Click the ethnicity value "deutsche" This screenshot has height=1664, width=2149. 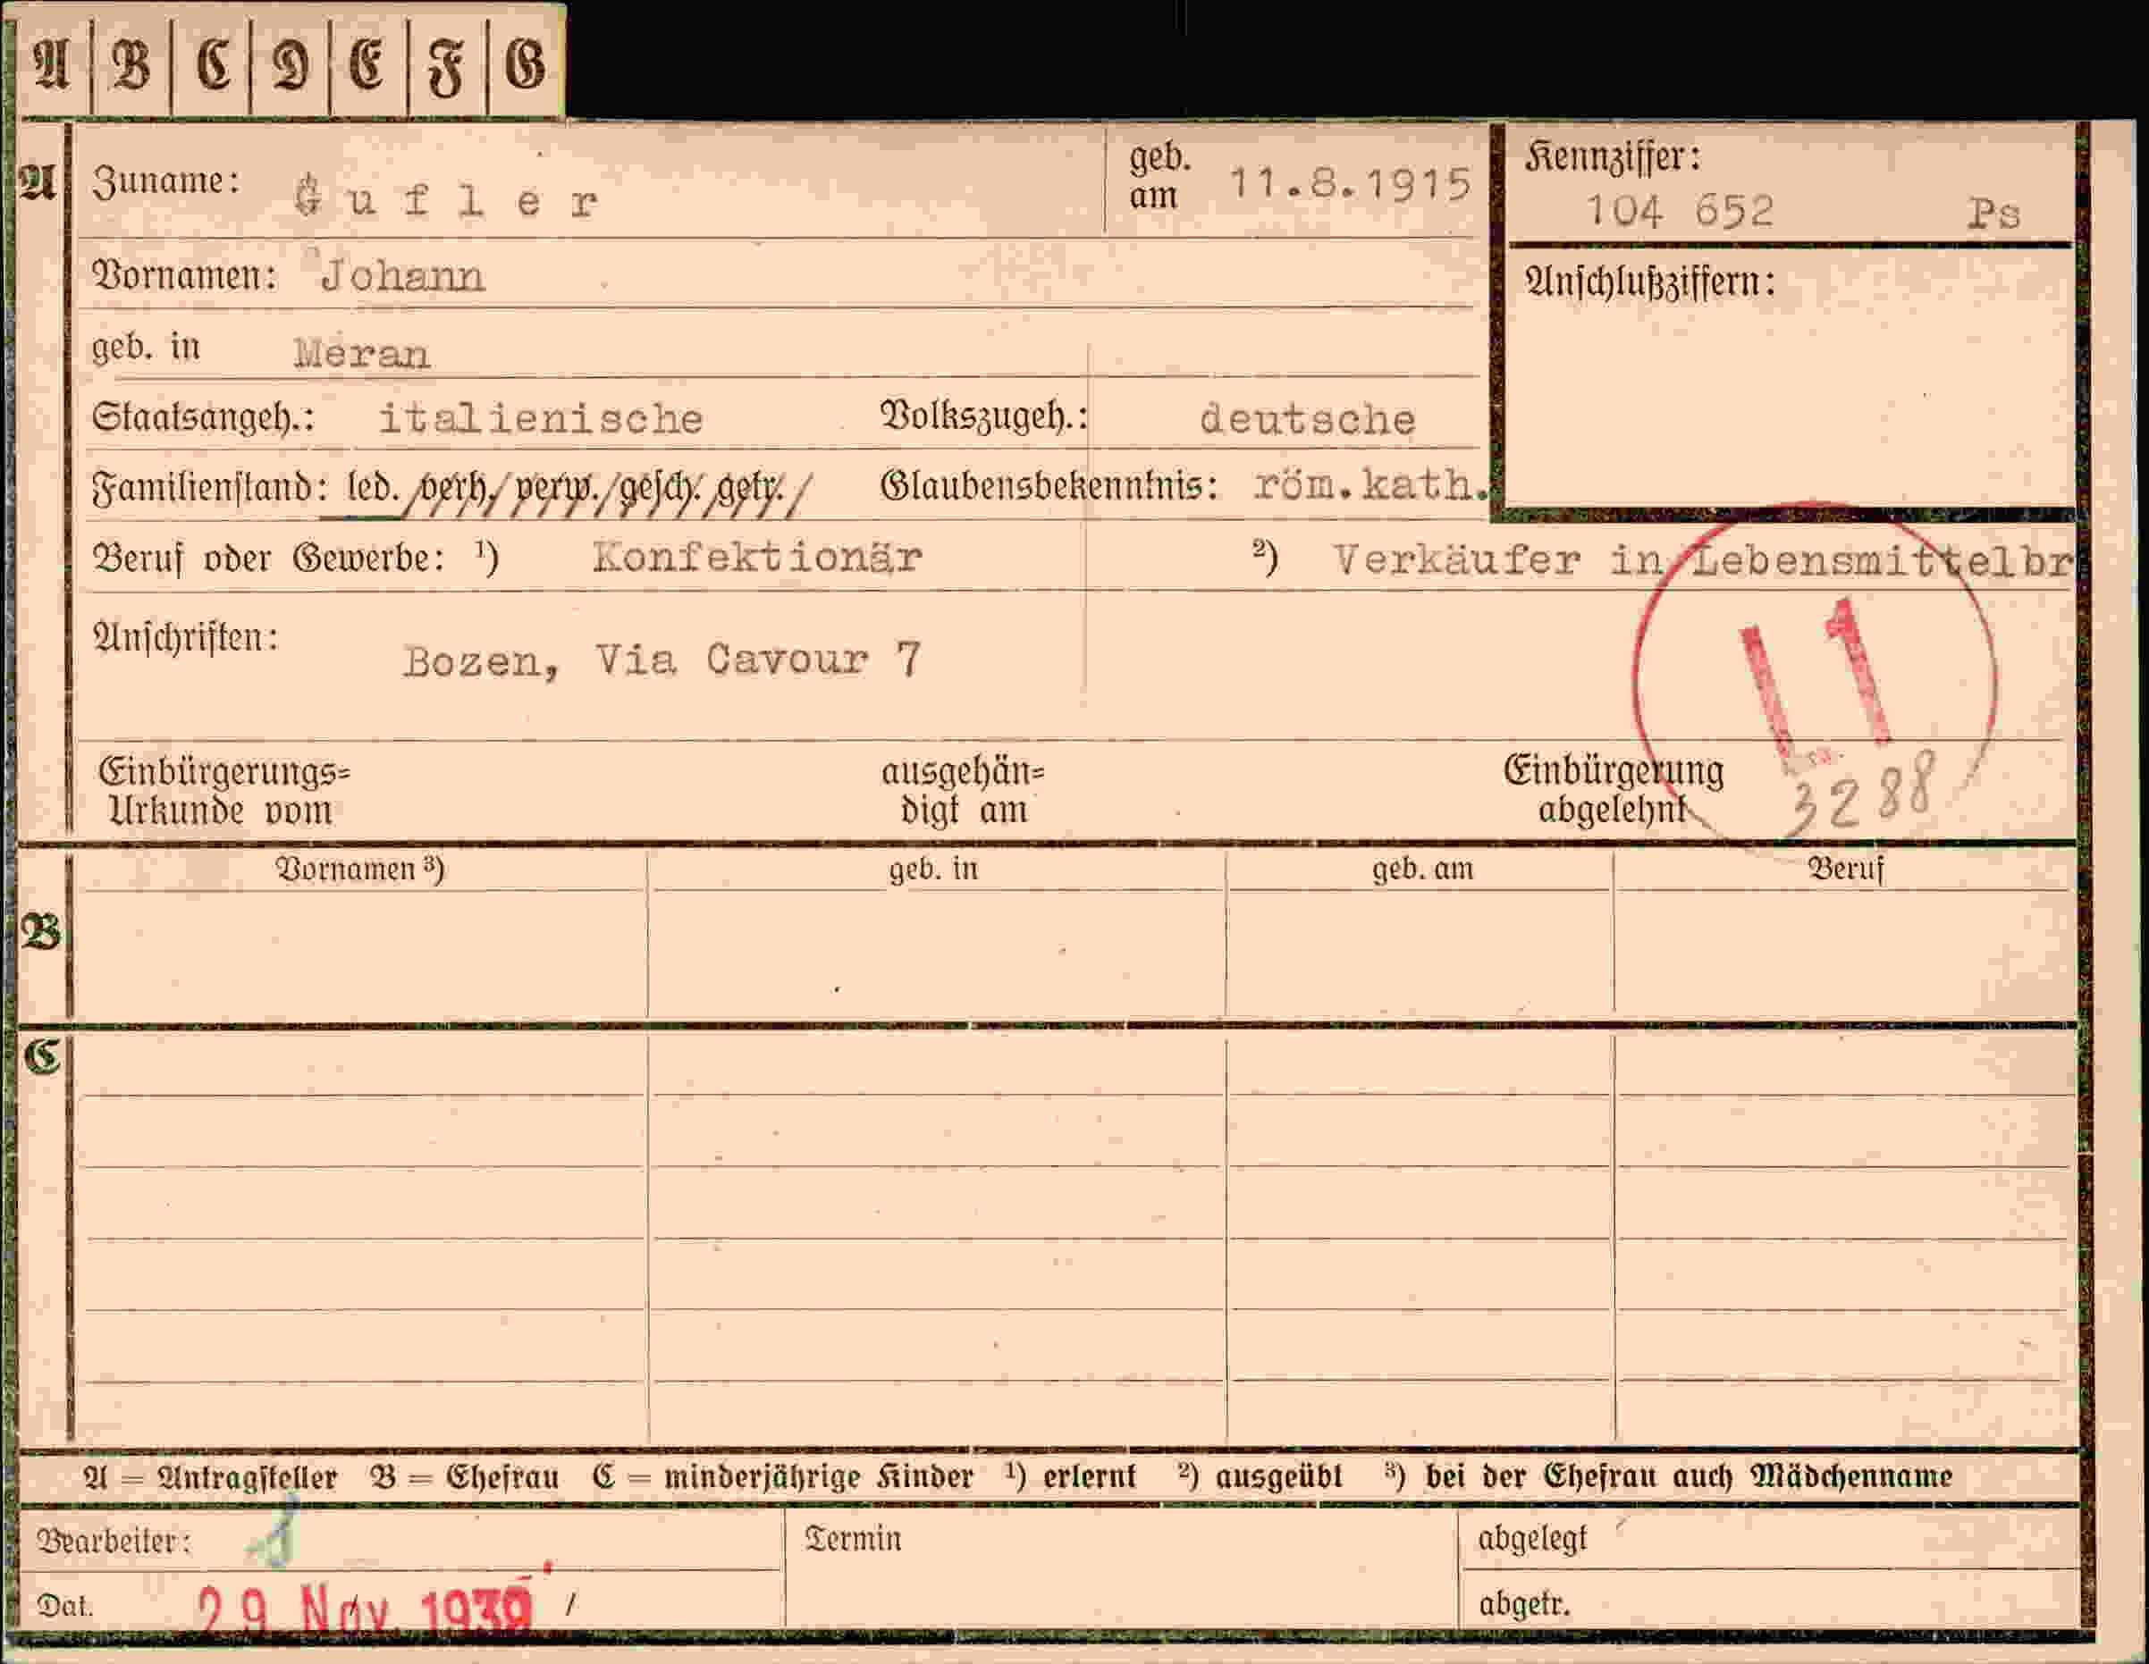click(1307, 420)
